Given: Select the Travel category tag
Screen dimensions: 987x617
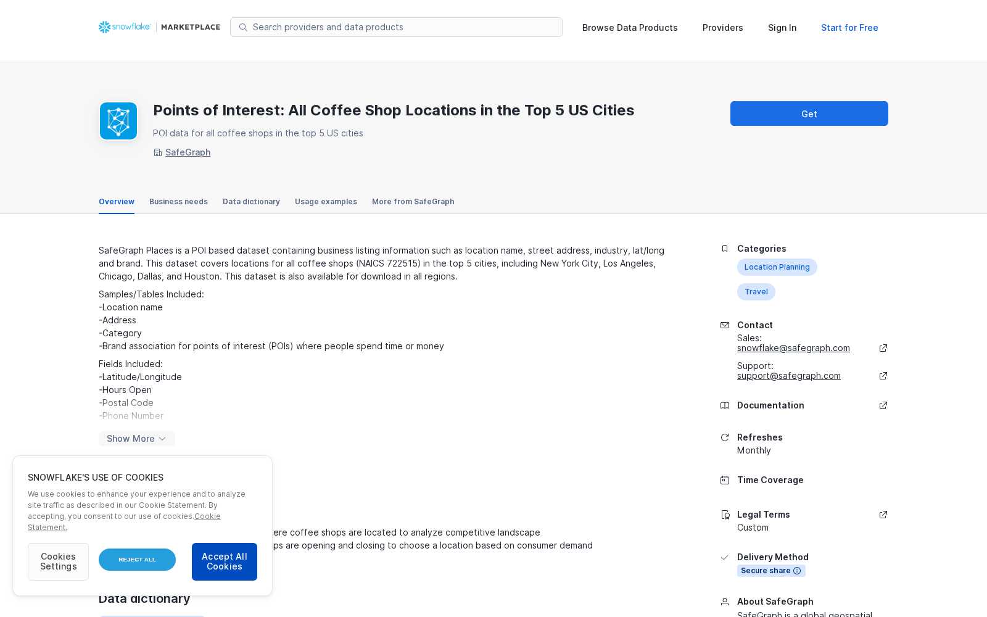Looking at the screenshot, I should click(x=756, y=292).
